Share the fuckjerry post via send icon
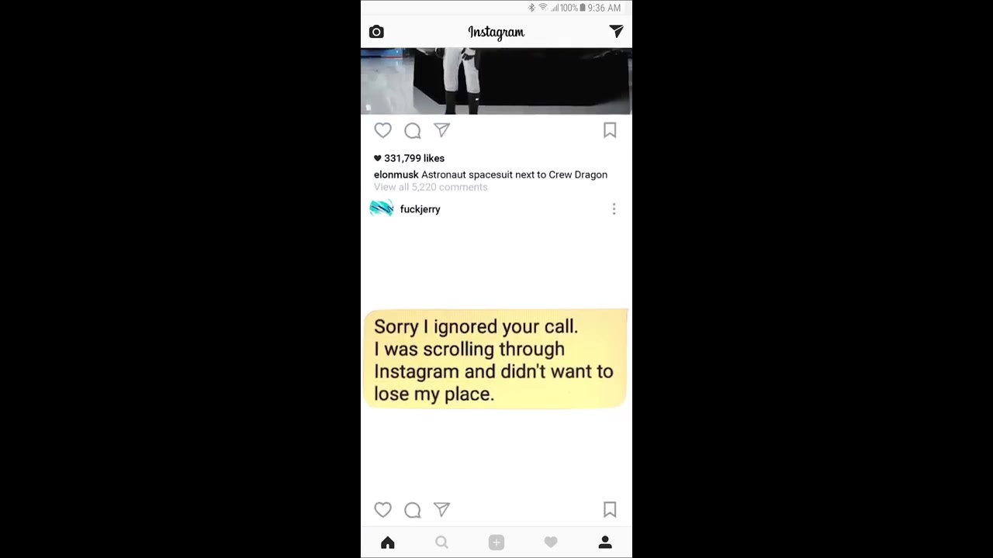The width and height of the screenshot is (993, 558). point(441,509)
